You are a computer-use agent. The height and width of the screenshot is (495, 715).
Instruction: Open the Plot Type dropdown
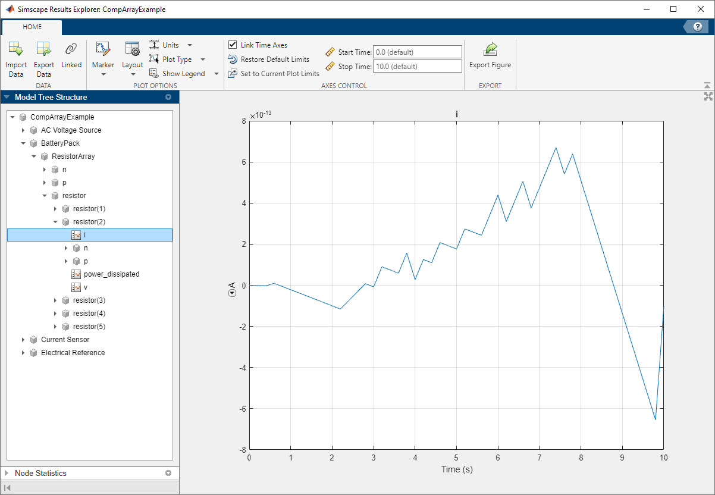tap(203, 59)
